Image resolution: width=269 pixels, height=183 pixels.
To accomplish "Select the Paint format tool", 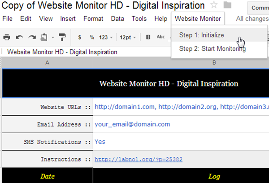I will tap(62, 37).
